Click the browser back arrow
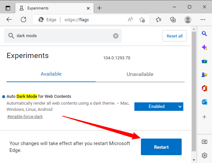This screenshot has height=163, width=212. click(x=9, y=20)
